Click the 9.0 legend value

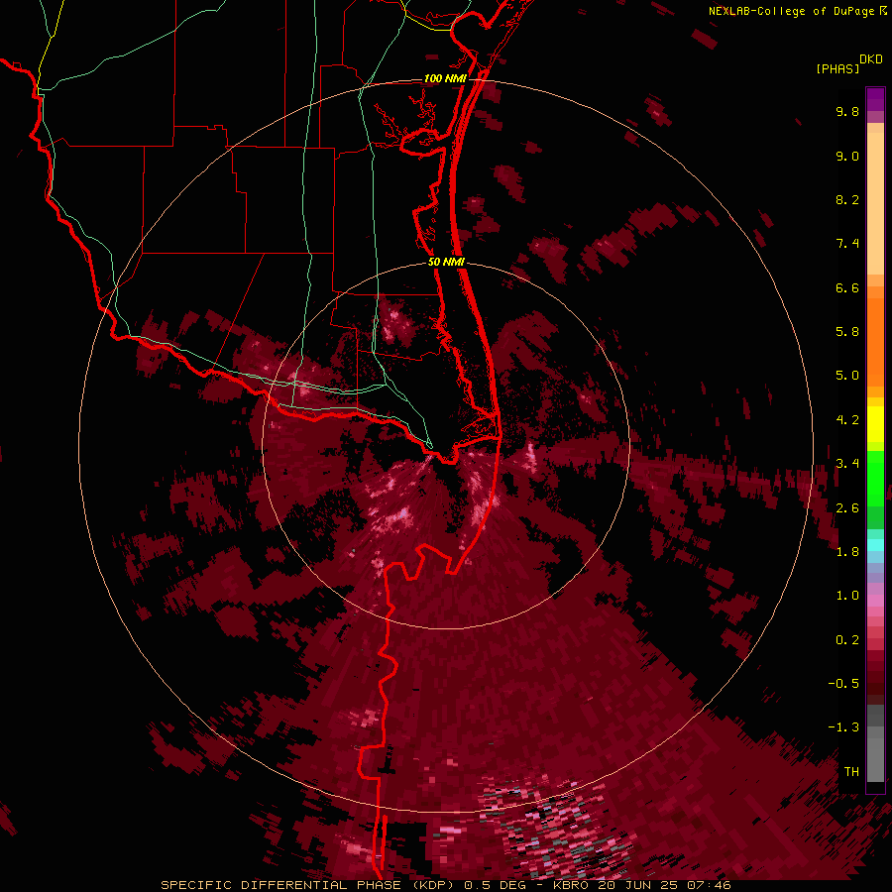847,156
